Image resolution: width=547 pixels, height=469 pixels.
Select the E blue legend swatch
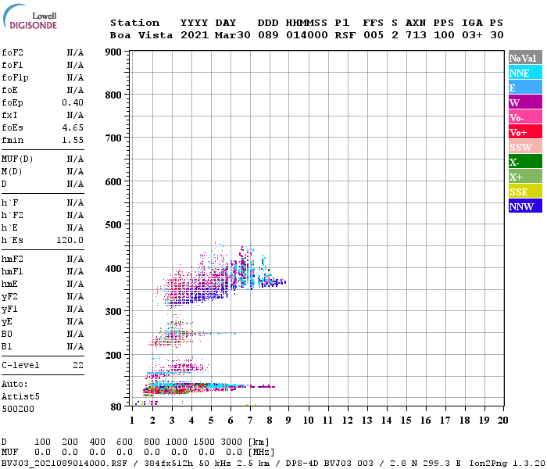coord(525,88)
